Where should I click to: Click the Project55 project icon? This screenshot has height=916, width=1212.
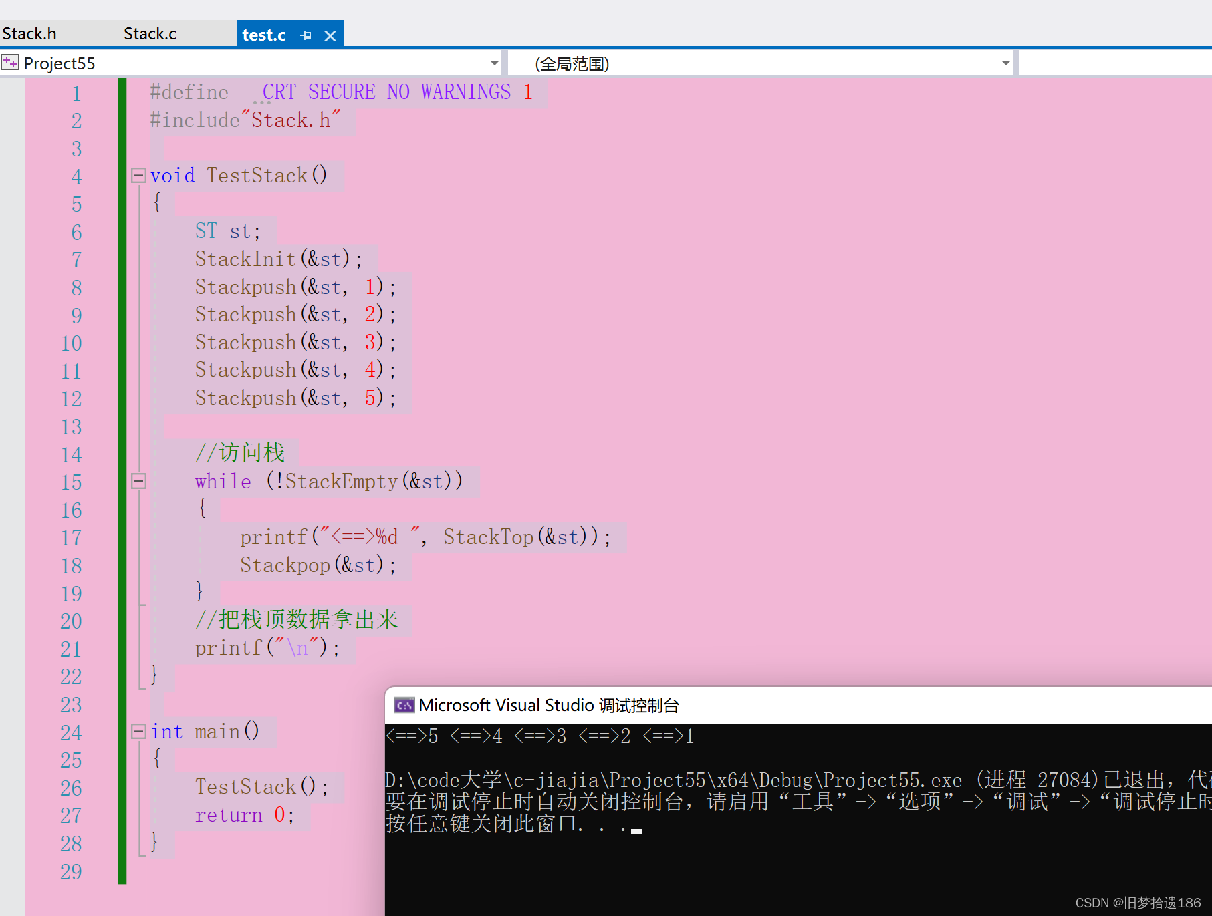[10, 63]
